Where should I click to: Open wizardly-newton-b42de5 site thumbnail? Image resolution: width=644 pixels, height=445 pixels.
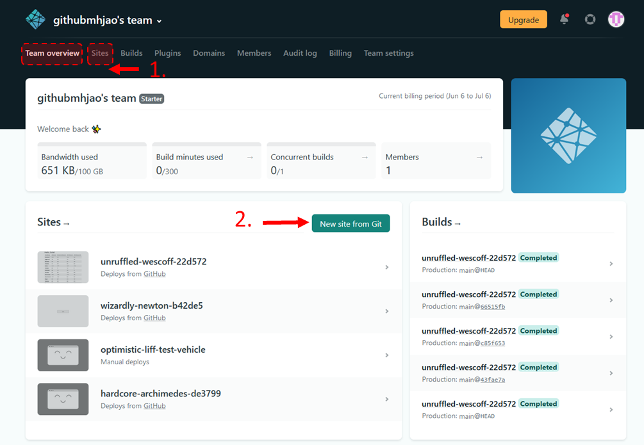pos(63,311)
